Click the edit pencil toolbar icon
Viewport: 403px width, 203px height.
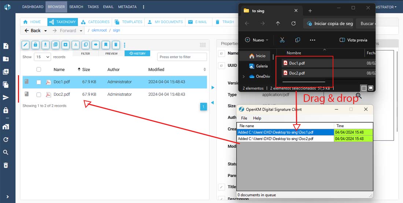(25, 45)
